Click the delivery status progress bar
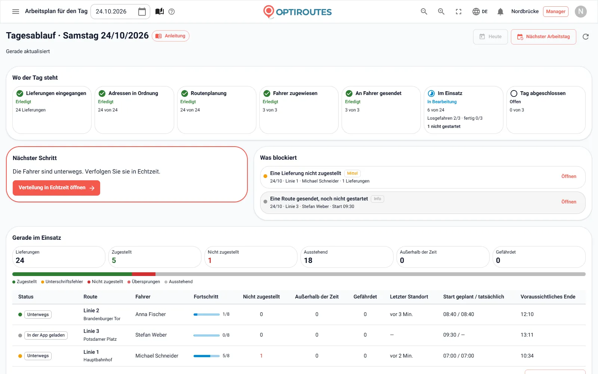Image resolution: width=598 pixels, height=374 pixels. pyautogui.click(x=299, y=274)
